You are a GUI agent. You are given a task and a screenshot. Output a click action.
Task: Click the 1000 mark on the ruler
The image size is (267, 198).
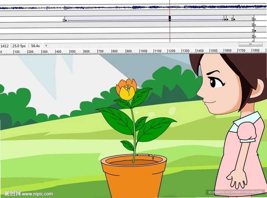(x=144, y=51)
